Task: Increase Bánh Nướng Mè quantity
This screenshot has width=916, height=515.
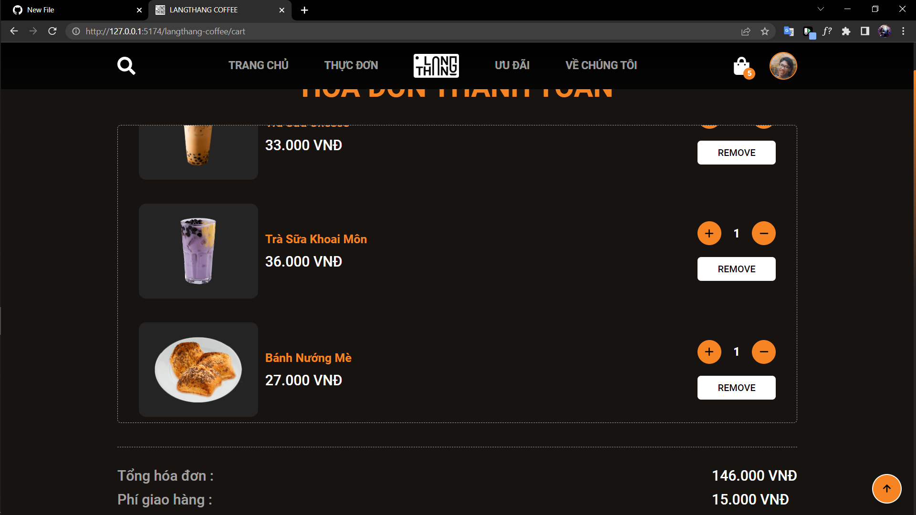Action: [709, 352]
